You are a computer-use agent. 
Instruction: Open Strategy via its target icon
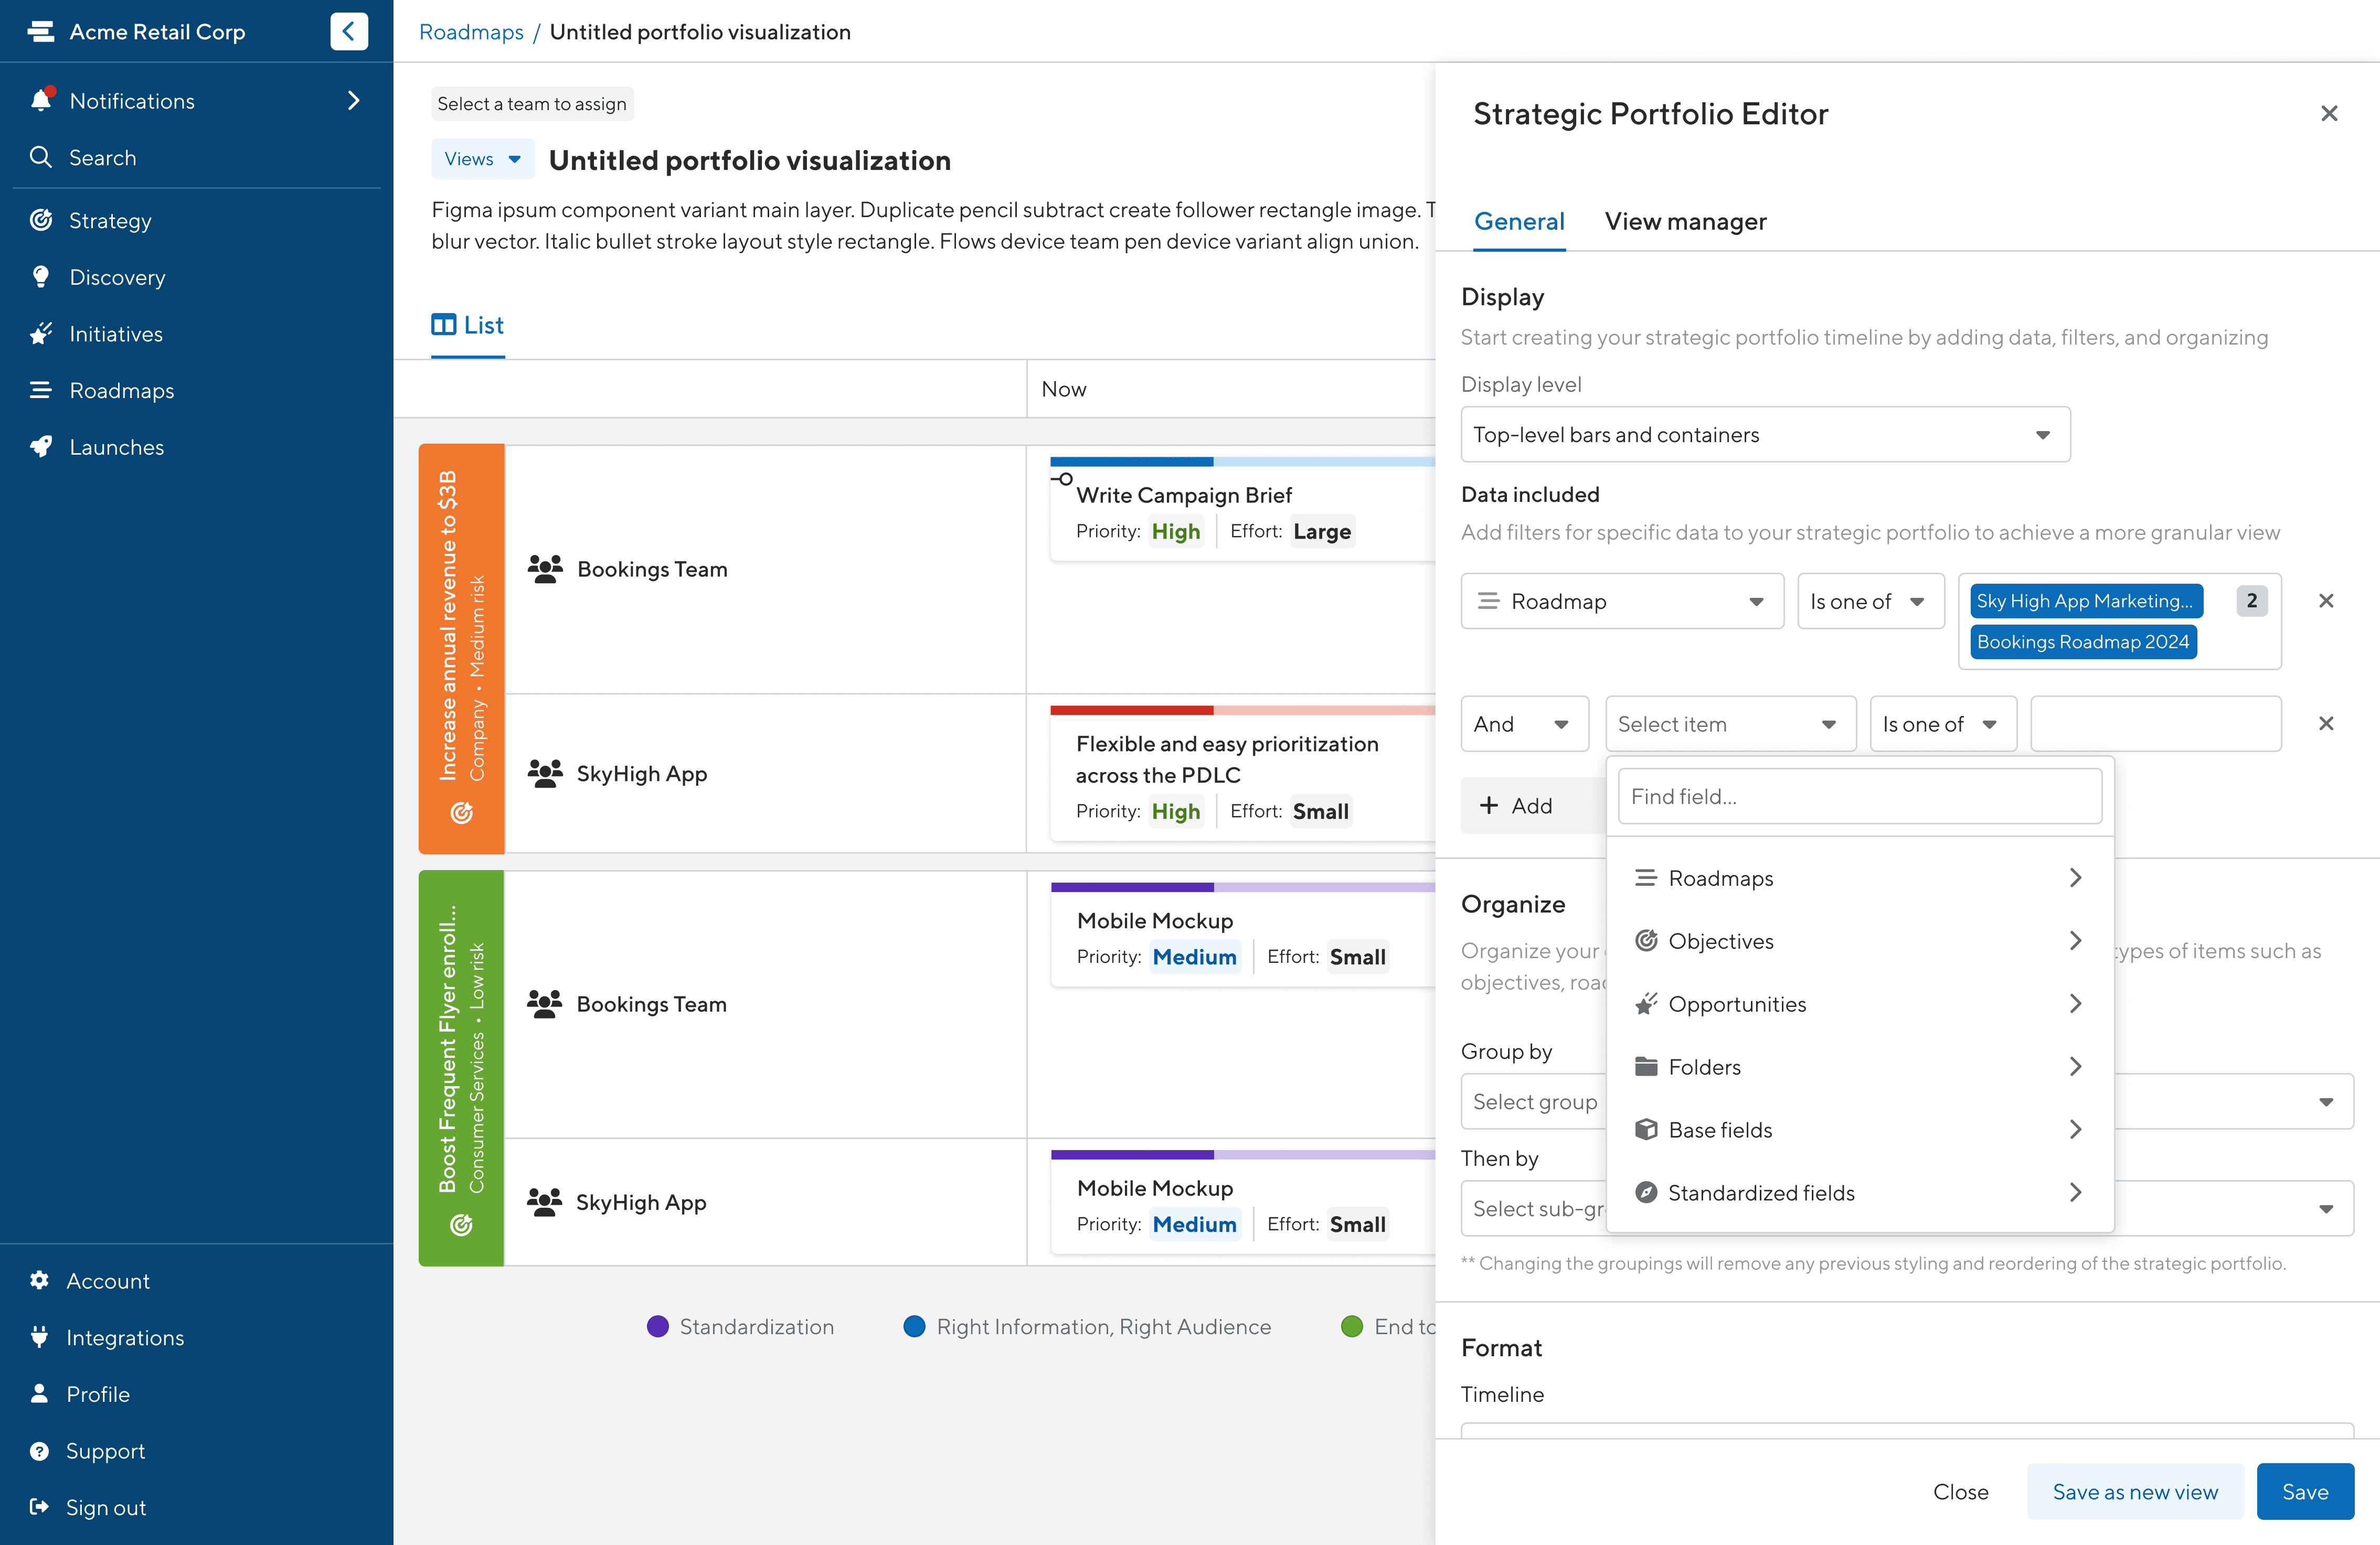point(41,220)
